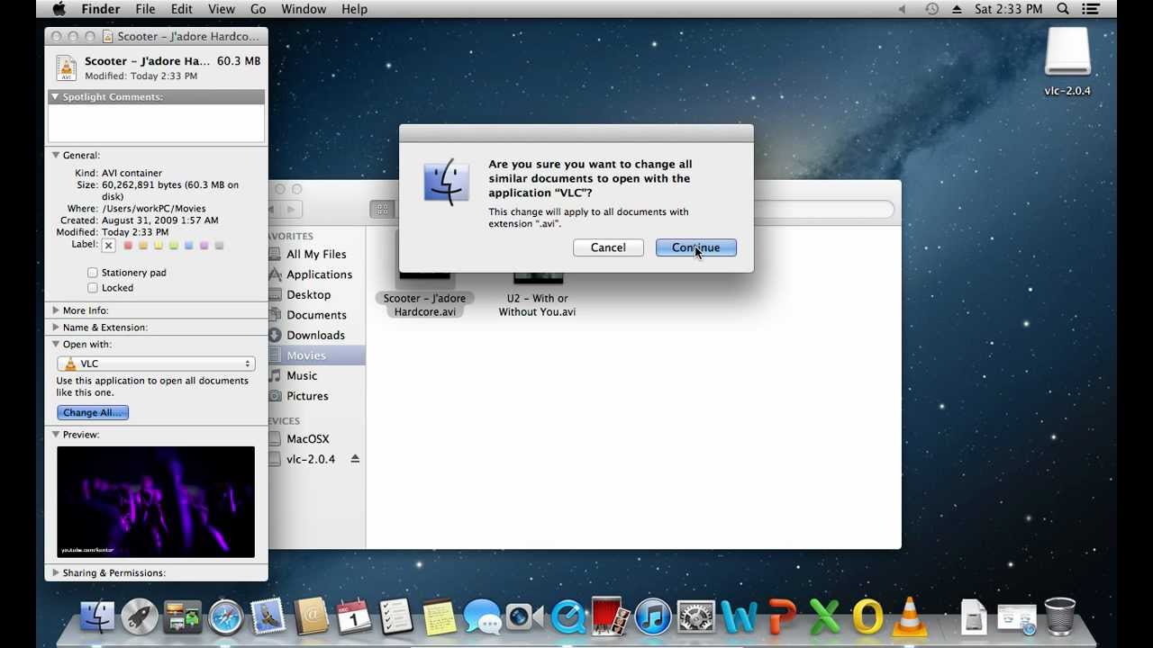
Task: Open the VLC 'Open with' dropdown
Action: click(156, 364)
